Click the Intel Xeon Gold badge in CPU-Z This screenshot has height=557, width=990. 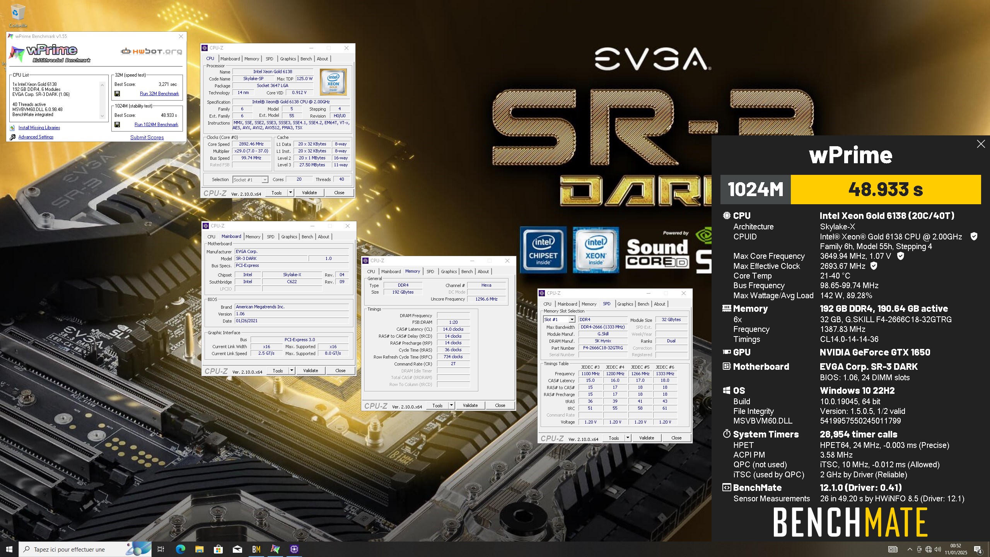[333, 82]
